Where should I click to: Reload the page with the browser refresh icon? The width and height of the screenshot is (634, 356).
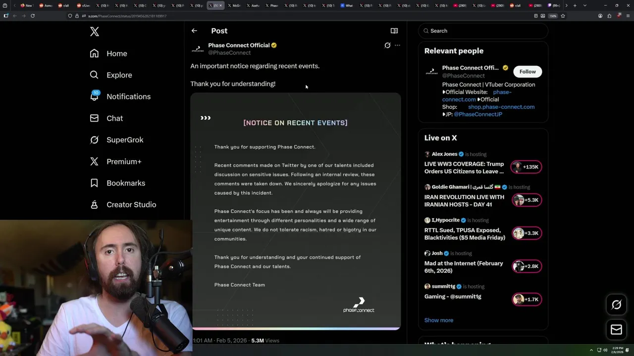click(x=33, y=16)
